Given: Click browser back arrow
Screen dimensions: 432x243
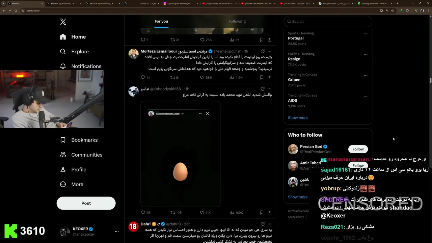Looking at the screenshot, I should pyautogui.click(x=4, y=10).
